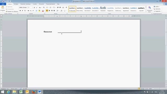Open the Font dialog launcher

tap(45, 14)
